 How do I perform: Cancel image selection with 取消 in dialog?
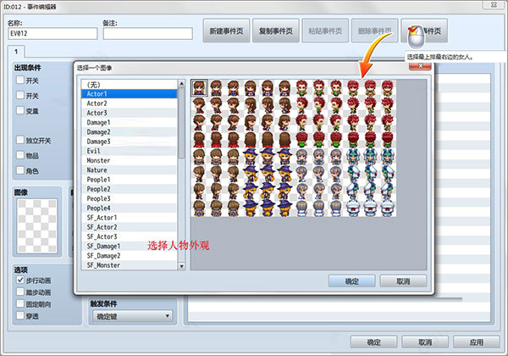pyautogui.click(x=403, y=281)
